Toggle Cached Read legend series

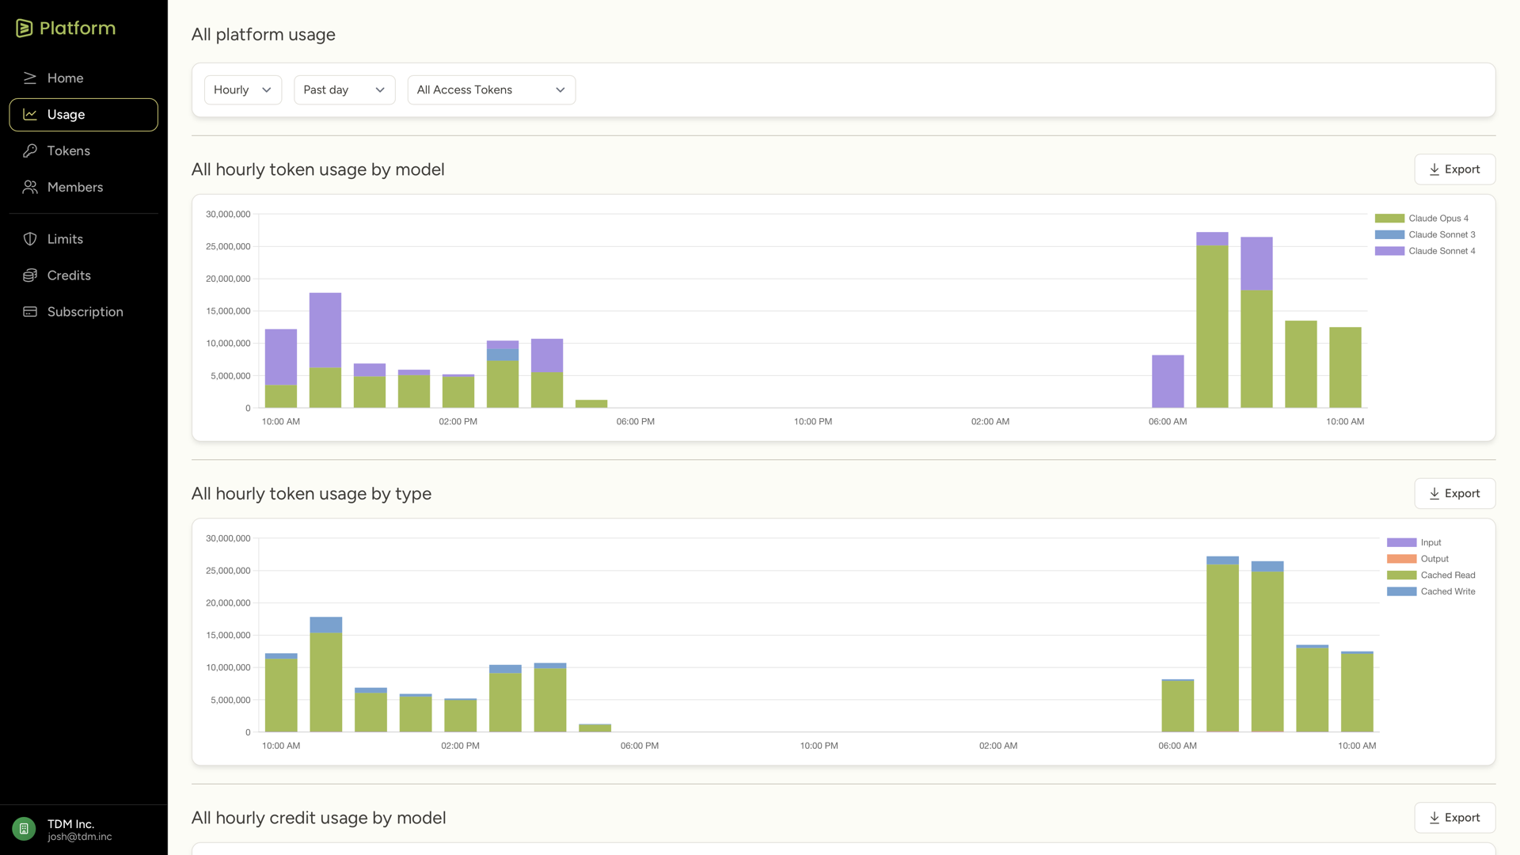click(x=1446, y=576)
